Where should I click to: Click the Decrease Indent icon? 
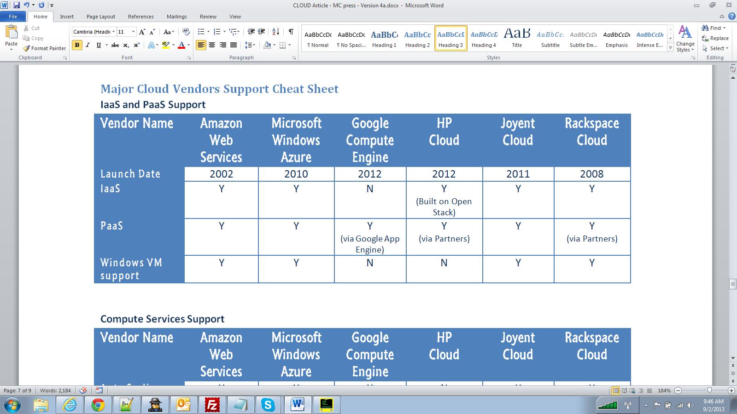pos(251,32)
